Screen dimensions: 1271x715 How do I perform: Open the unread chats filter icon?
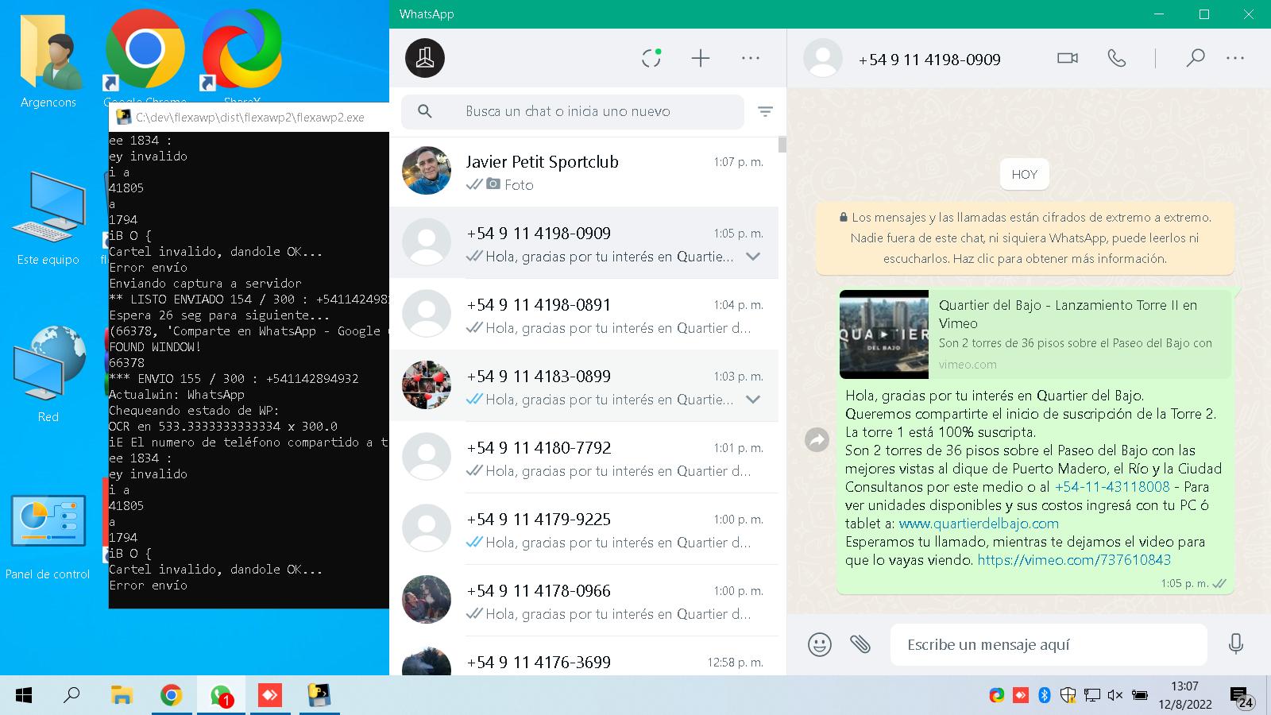765,112
